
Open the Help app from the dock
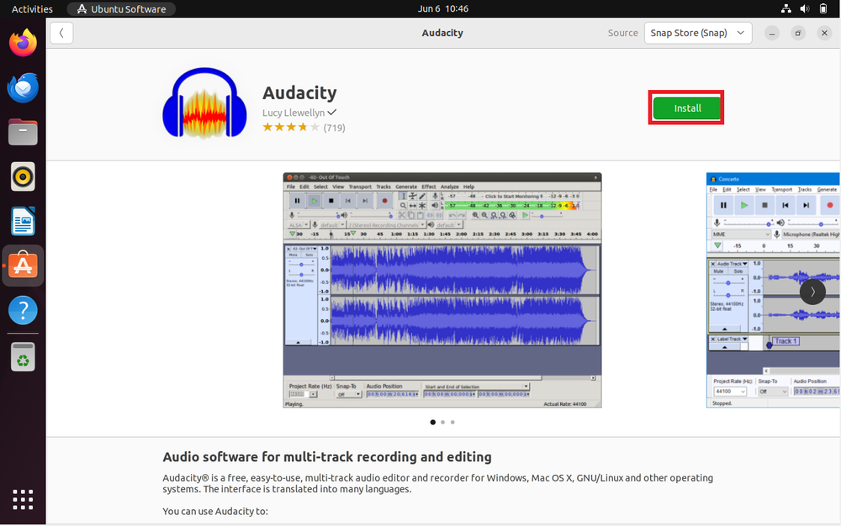click(23, 311)
